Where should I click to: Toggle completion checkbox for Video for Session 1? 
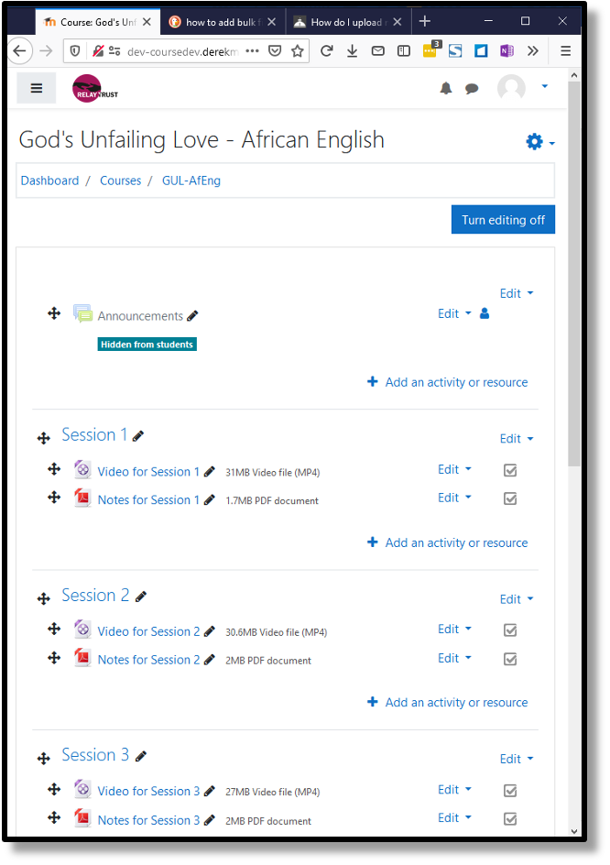[x=510, y=471]
